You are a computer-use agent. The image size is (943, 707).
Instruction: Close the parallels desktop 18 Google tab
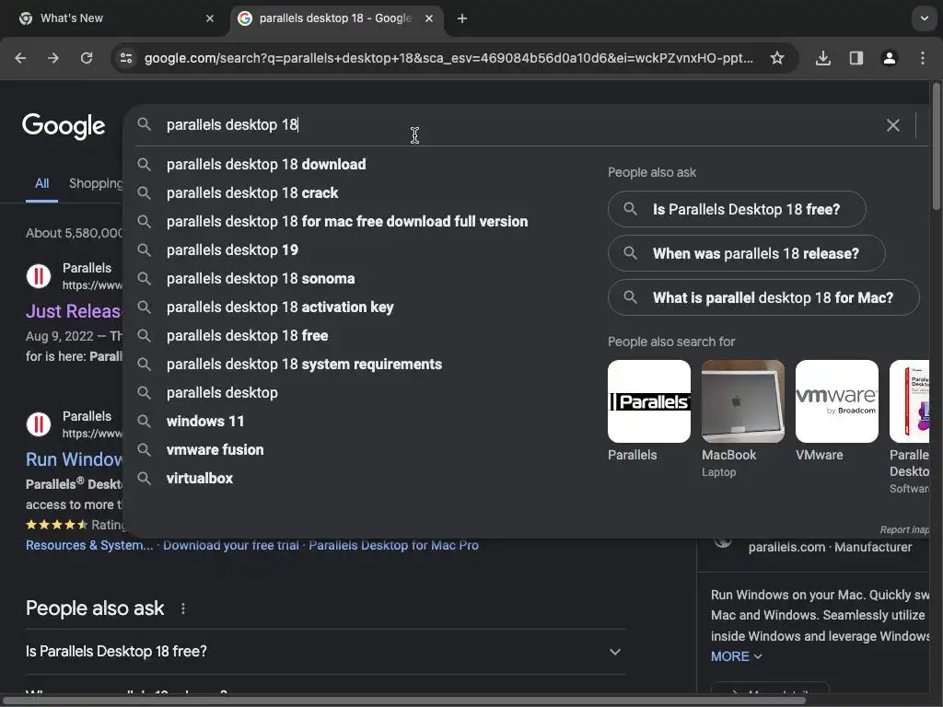tap(429, 18)
